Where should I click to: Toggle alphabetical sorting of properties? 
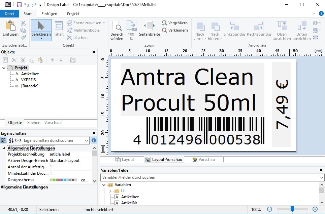pyautogui.click(x=11, y=140)
